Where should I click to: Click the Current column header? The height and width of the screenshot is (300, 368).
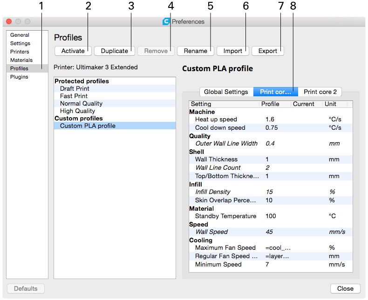pos(307,104)
